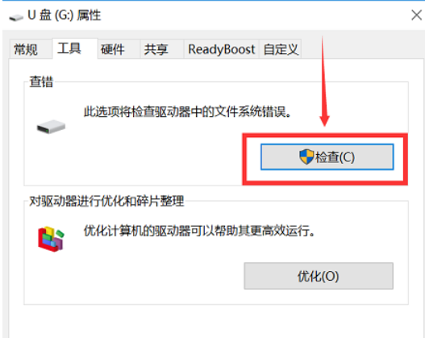
Task: Select the 工具 tab
Action: 69,48
